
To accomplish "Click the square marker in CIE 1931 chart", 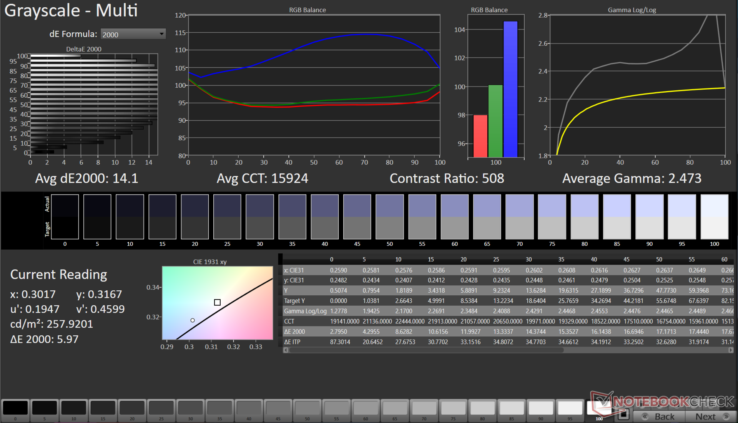I will (x=217, y=302).
